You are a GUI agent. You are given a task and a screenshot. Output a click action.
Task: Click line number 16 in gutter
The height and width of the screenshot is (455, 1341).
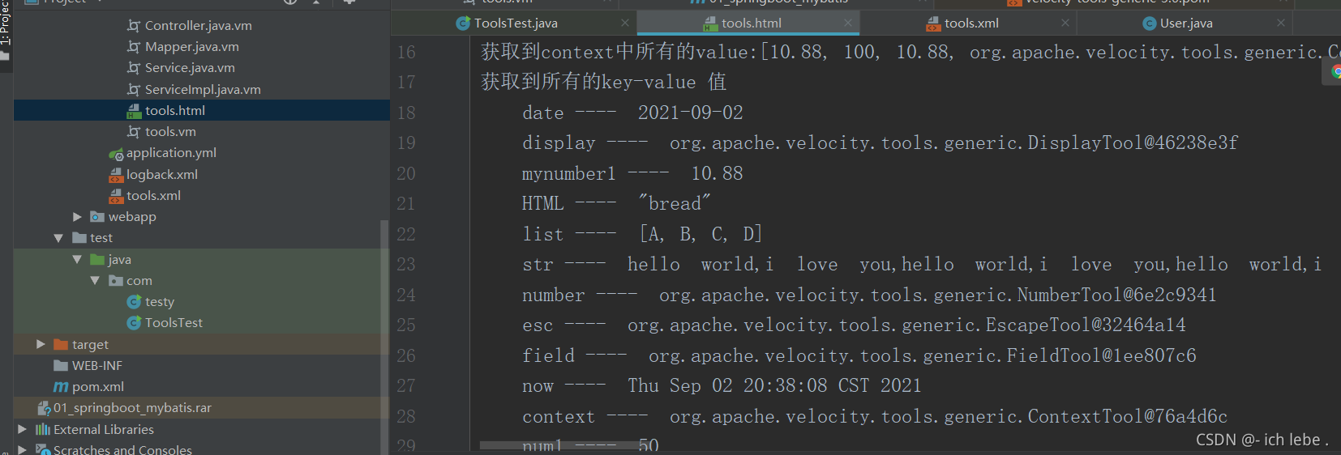406,53
